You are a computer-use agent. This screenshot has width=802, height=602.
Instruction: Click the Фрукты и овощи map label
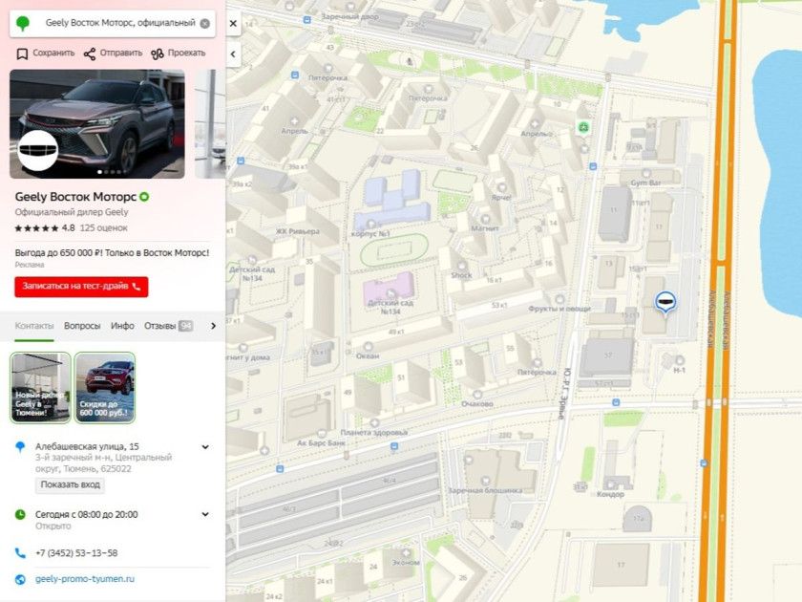pos(559,309)
